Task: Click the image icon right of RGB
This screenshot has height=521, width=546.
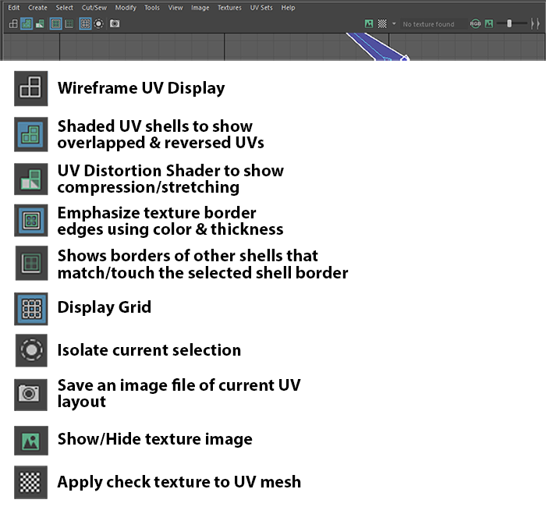Action: [x=489, y=24]
